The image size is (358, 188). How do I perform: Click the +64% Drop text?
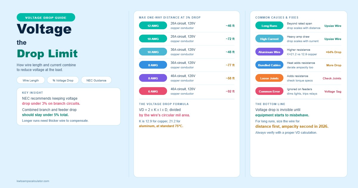[334, 52]
